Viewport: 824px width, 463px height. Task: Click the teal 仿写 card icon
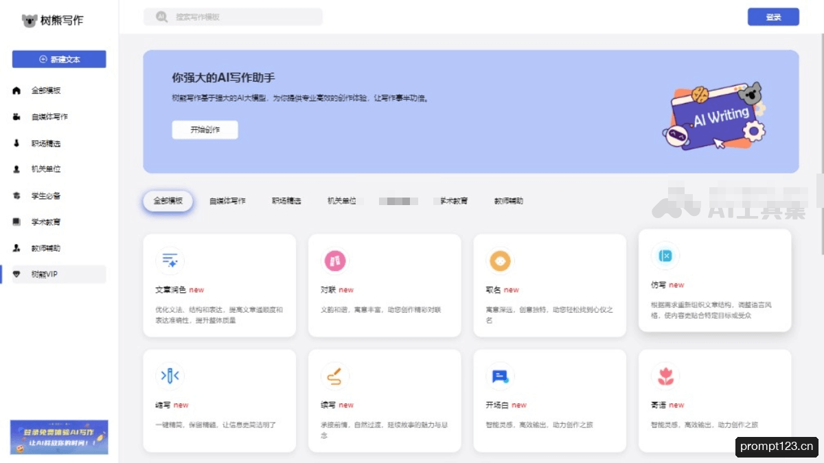[665, 256]
